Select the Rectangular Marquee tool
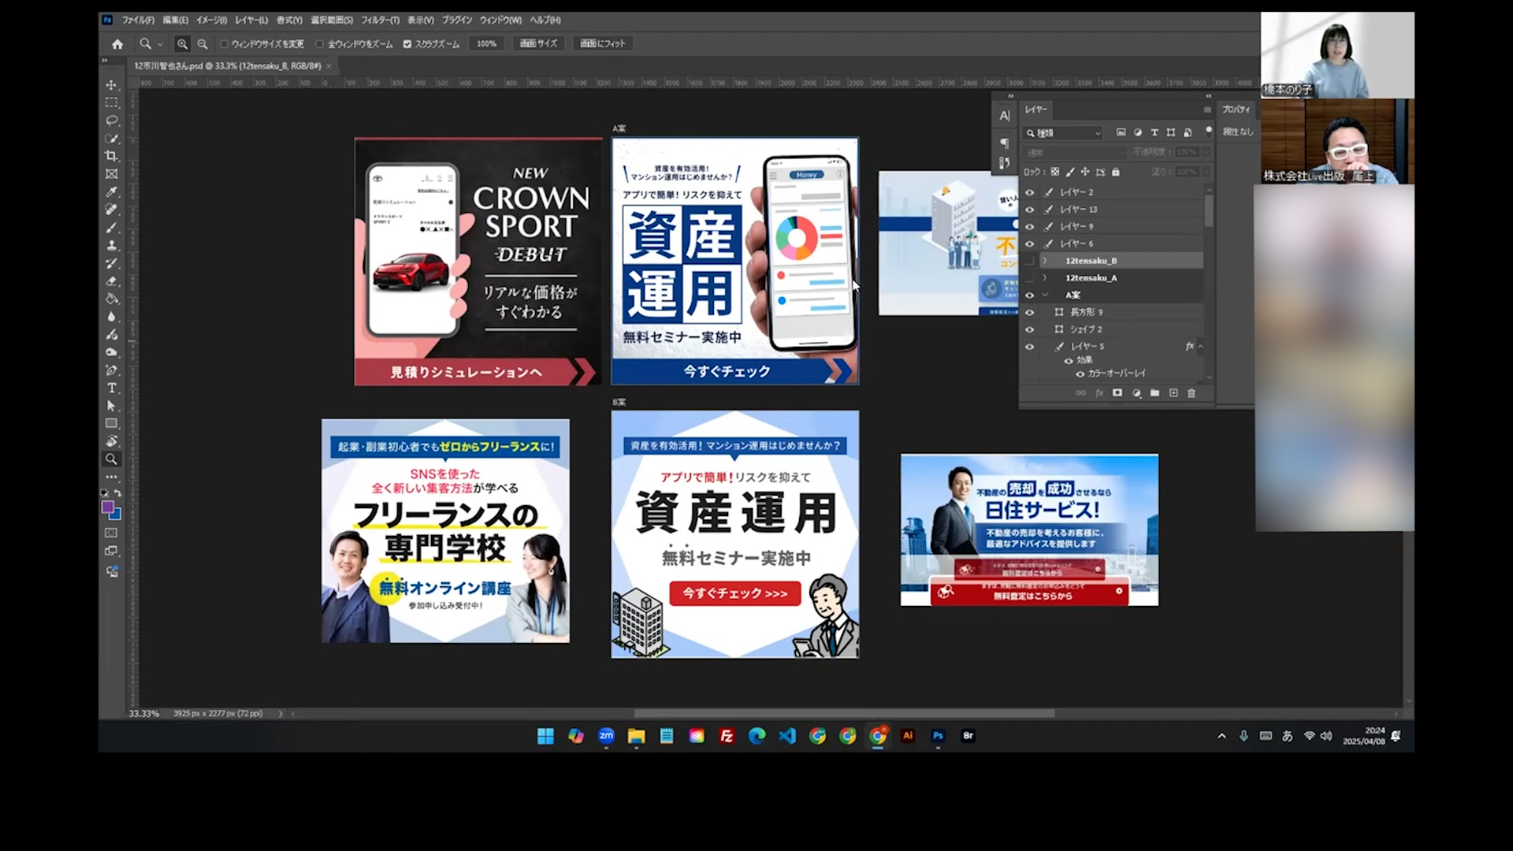Screen dimensions: 1513x851 111,102
